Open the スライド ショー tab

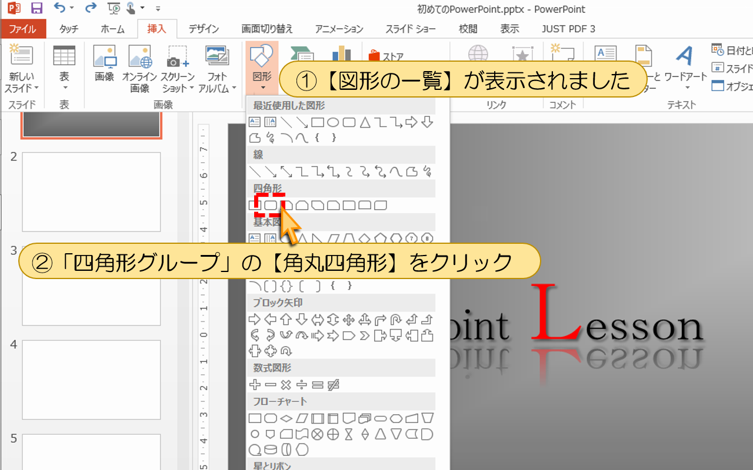411,29
